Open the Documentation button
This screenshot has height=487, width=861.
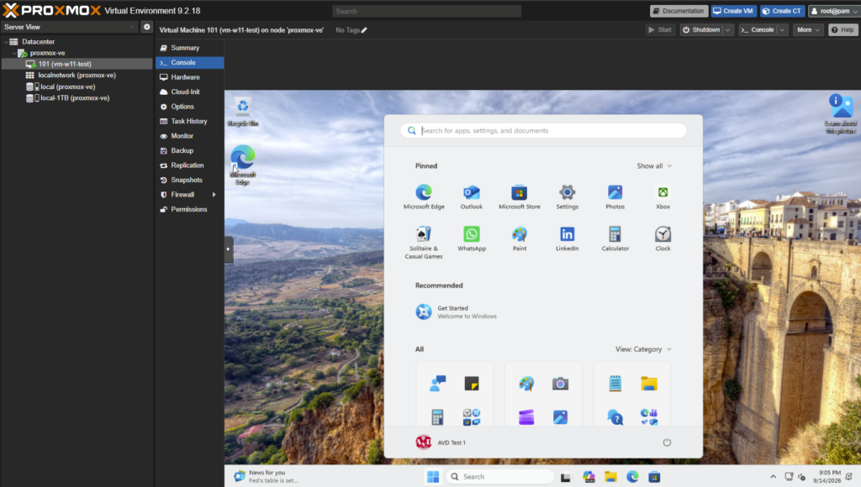[679, 11]
